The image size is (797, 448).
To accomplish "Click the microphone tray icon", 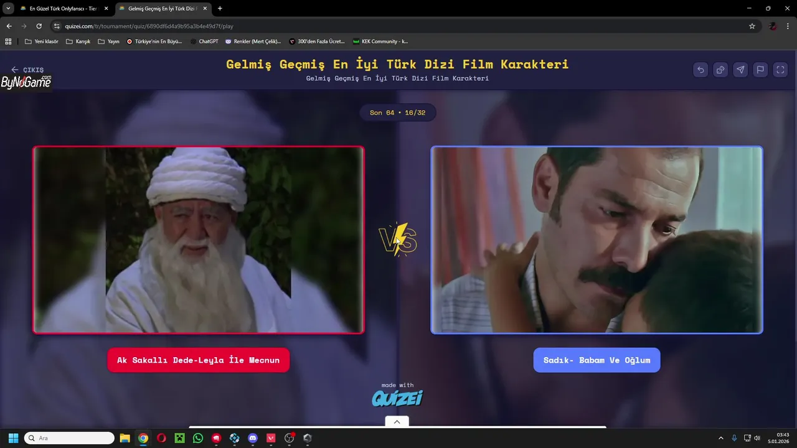I will coord(734,438).
